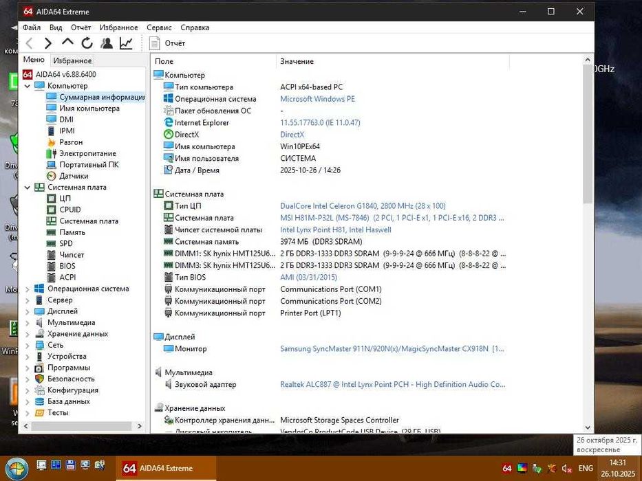The image size is (642, 481).
Task: Open the user profile toolbar icon
Action: pos(107,43)
